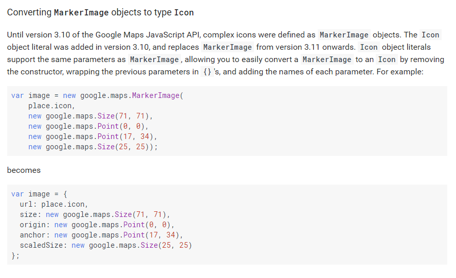456x278 pixels.
Task: Click the 'origin:' property line
Action: pos(97,225)
